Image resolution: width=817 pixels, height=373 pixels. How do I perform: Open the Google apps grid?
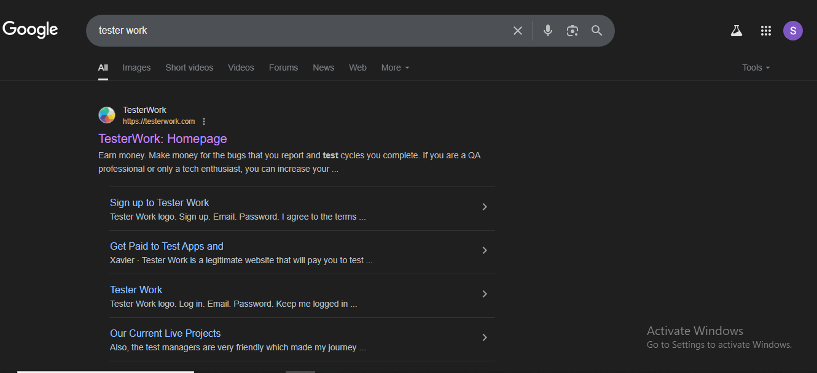pyautogui.click(x=765, y=31)
